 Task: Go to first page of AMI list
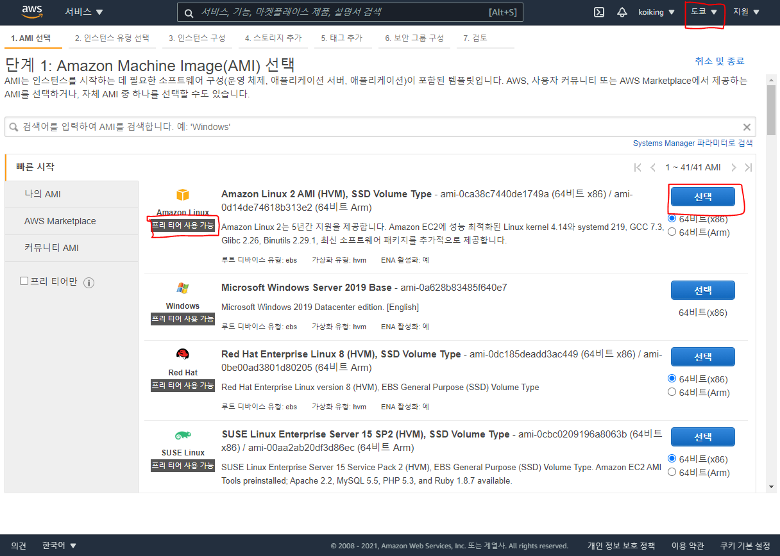pos(637,167)
